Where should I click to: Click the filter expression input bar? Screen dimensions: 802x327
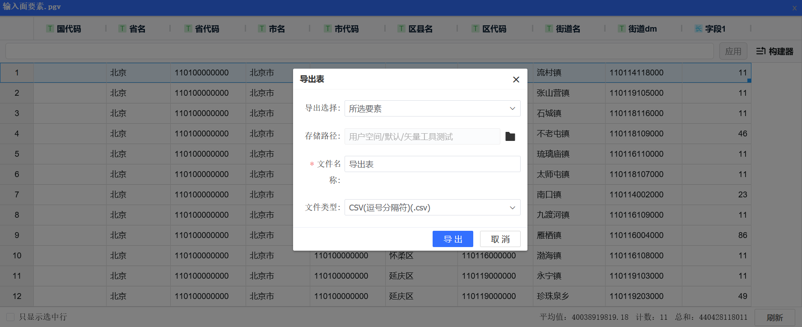(359, 51)
